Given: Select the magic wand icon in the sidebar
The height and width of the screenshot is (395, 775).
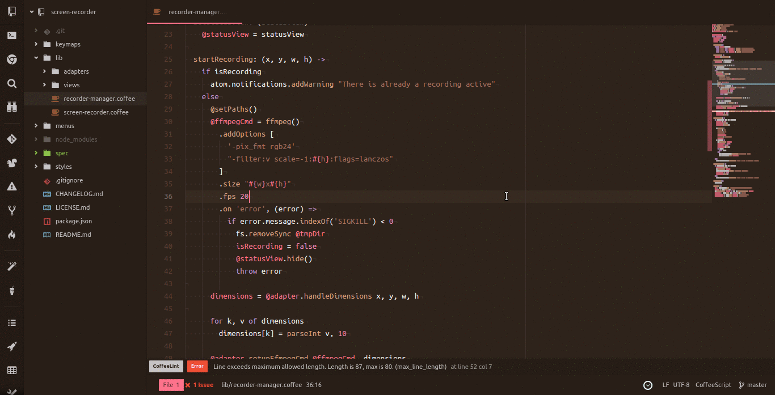Looking at the screenshot, I should (x=11, y=266).
